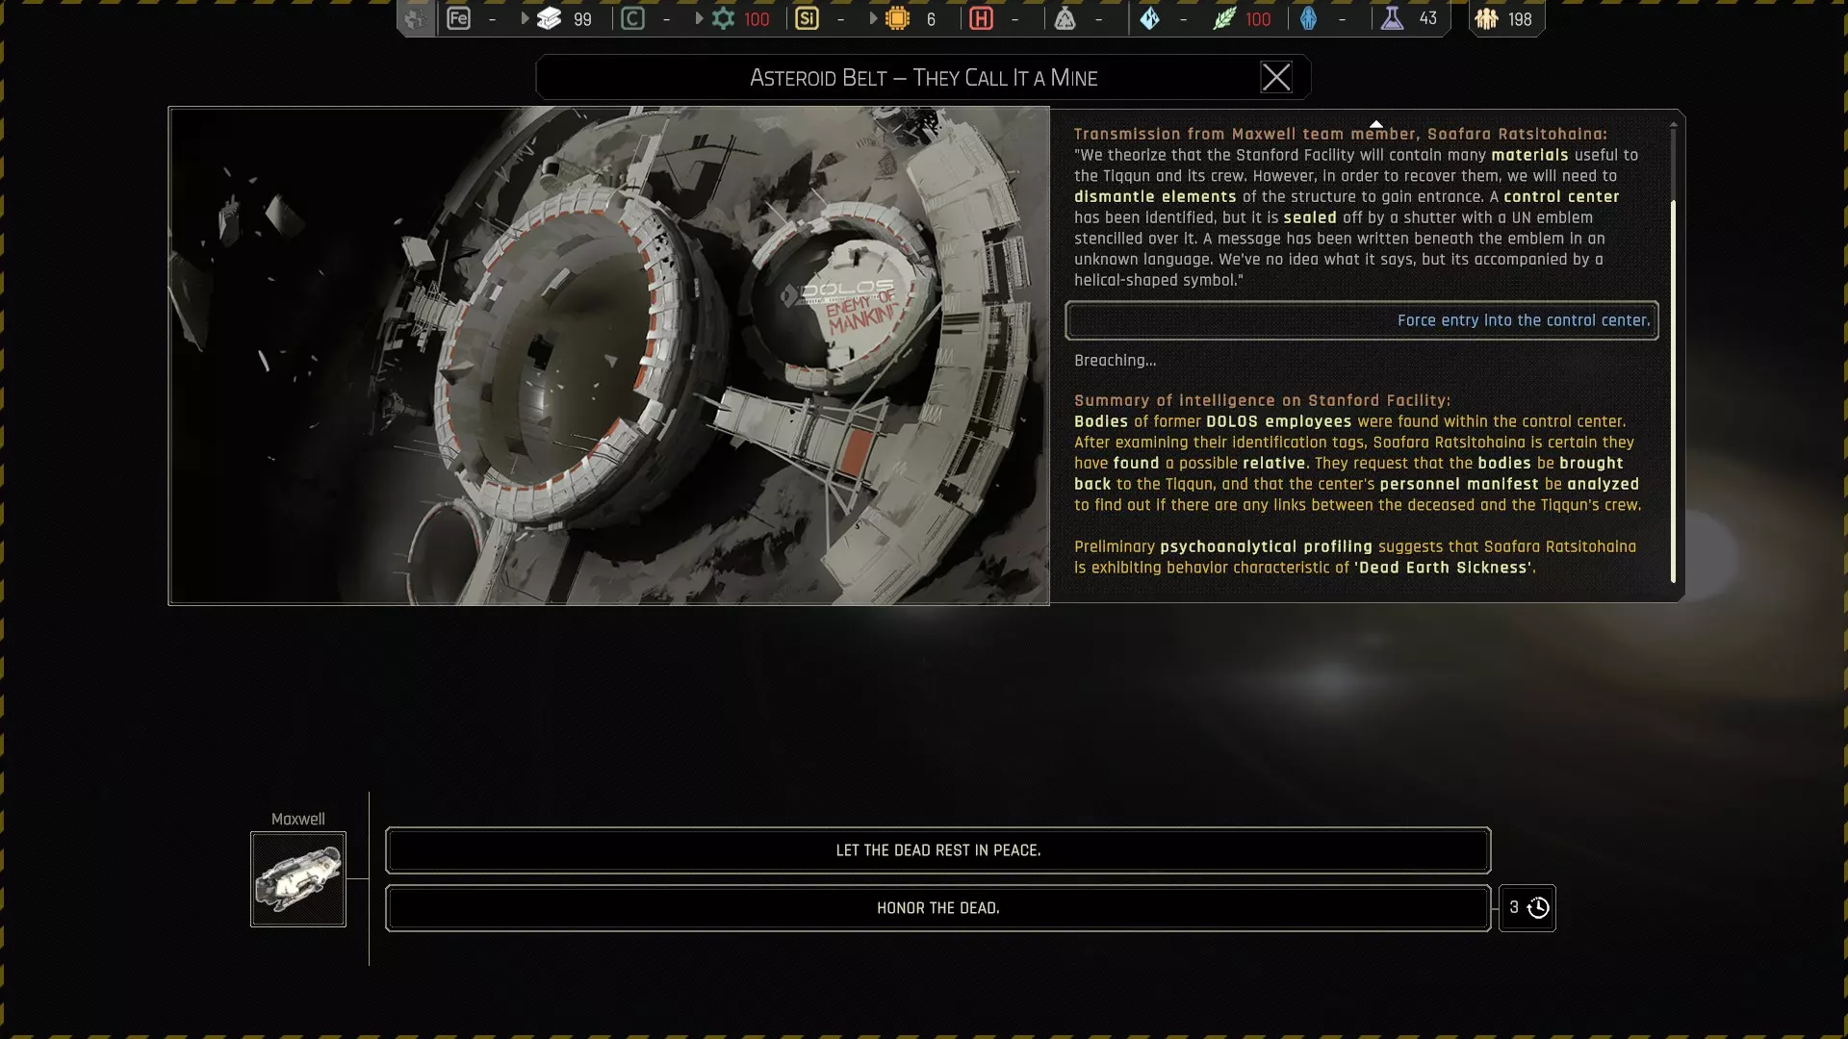Click the carbon (C) resource icon
Viewport: 1848px width, 1039px height.
pos(632,18)
